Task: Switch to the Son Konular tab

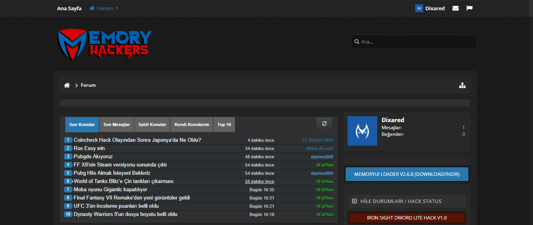Action: tap(82, 124)
